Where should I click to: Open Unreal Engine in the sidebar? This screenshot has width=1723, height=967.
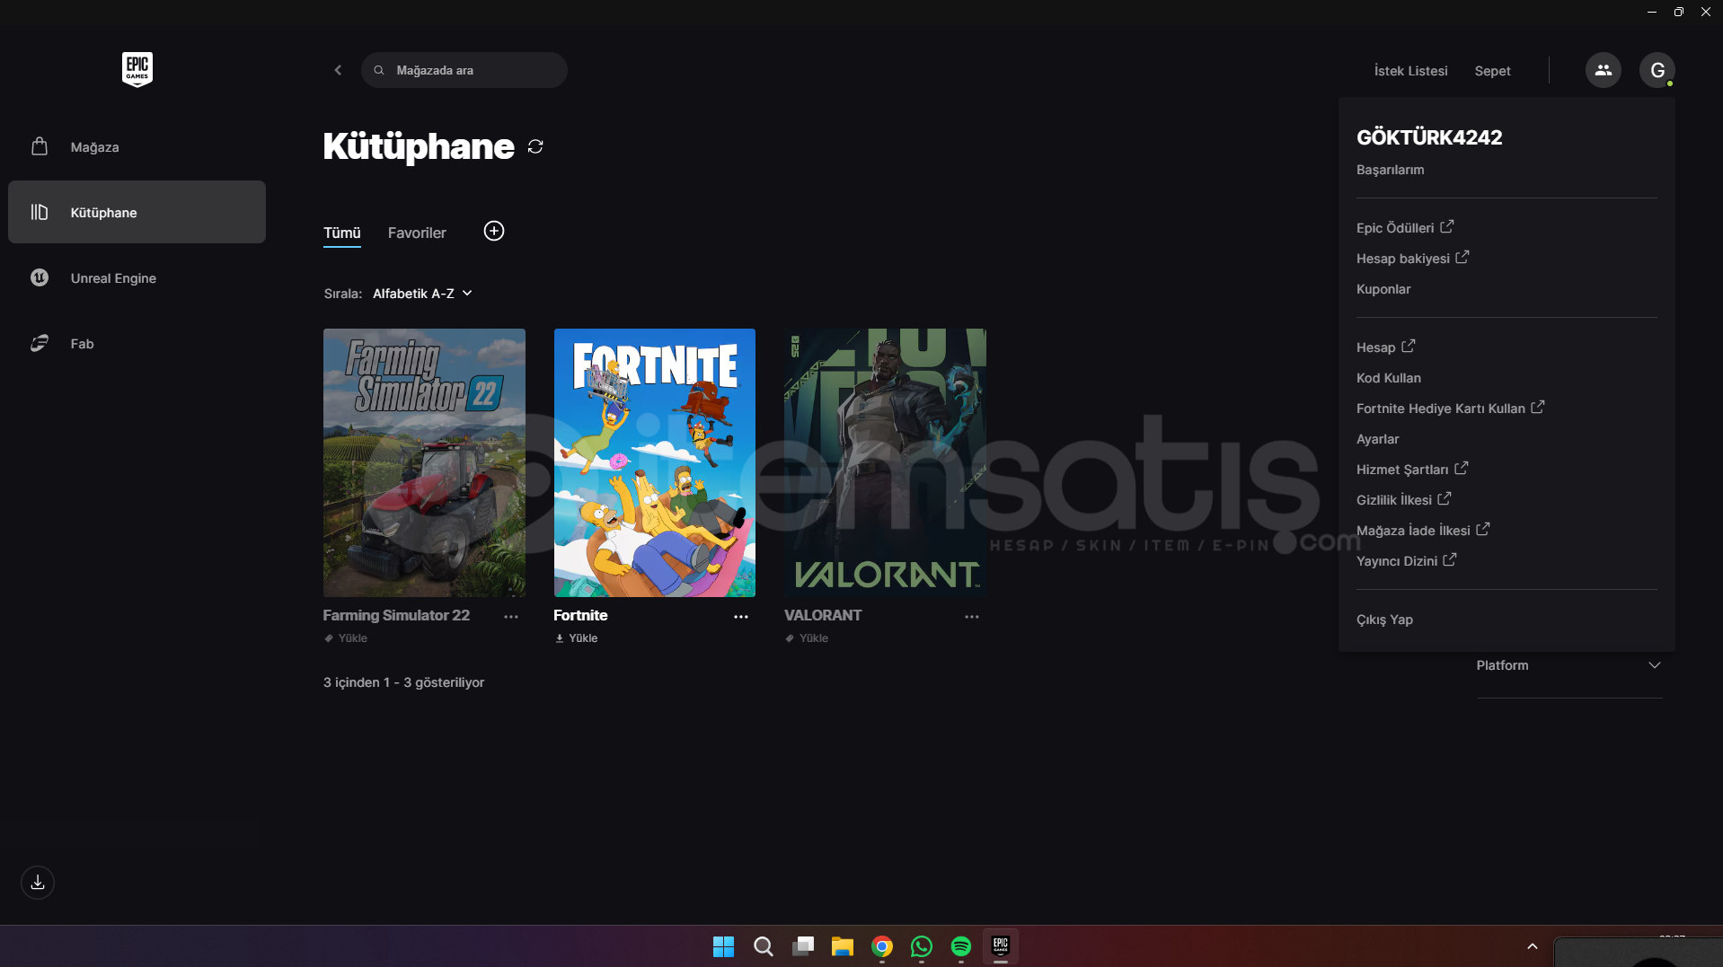pos(137,278)
